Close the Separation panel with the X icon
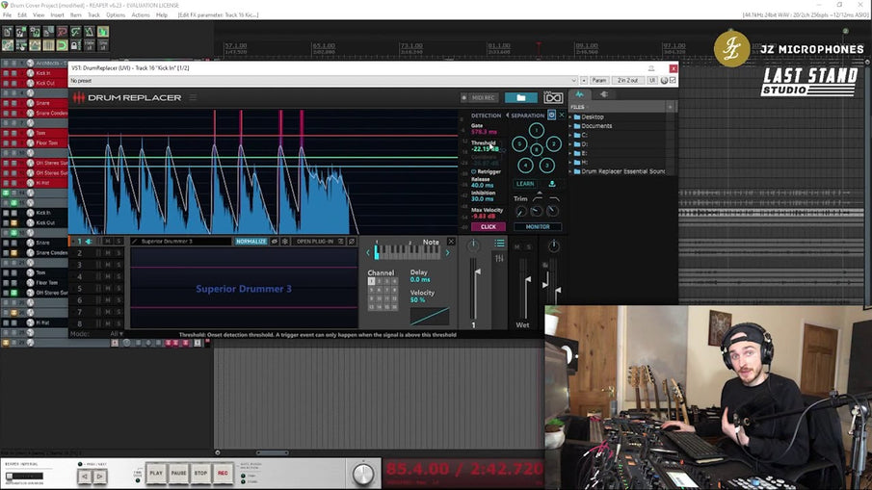This screenshot has width=872, height=490. (561, 115)
